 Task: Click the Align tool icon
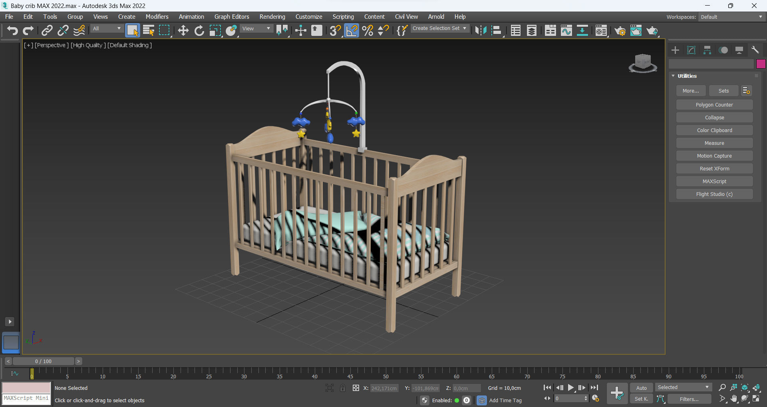497,31
